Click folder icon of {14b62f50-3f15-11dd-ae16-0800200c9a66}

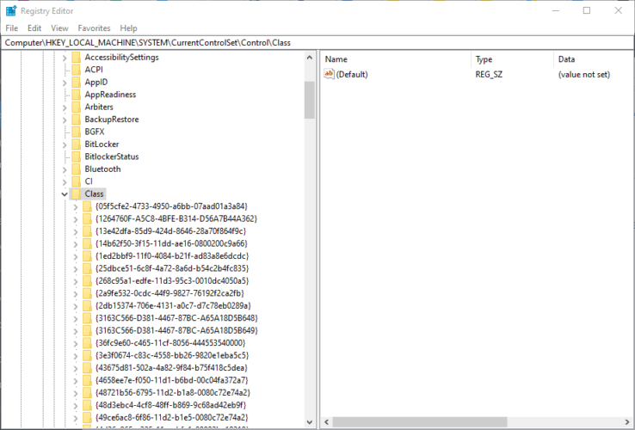tap(87, 243)
